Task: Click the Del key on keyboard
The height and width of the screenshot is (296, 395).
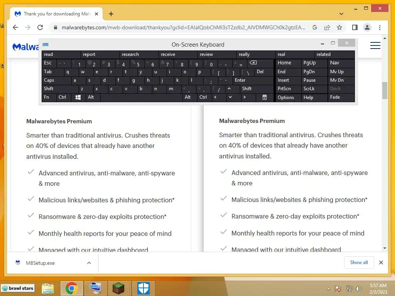Action: point(264,72)
